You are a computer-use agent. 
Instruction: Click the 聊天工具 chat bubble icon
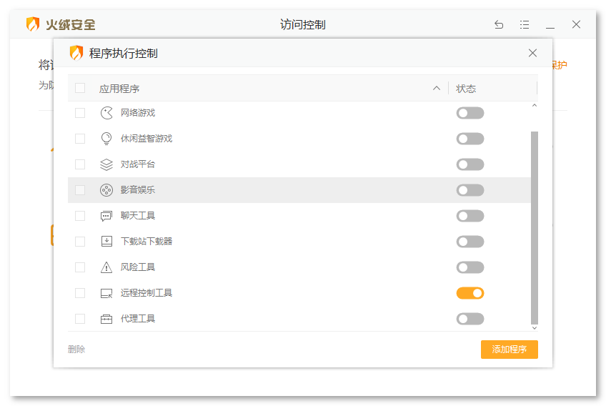pos(106,216)
